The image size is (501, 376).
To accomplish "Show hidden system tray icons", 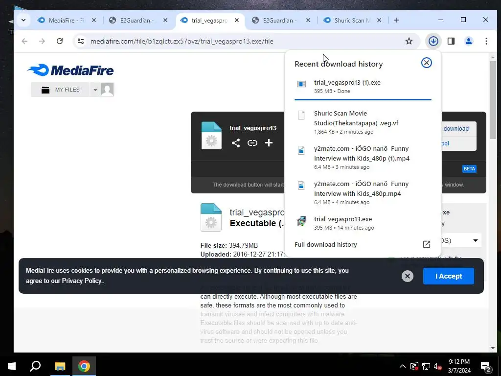I will point(403,366).
